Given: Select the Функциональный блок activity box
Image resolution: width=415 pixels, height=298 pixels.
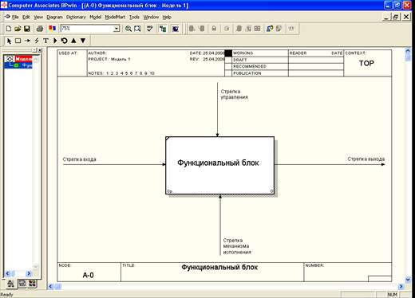Looking at the screenshot, I should click(219, 166).
